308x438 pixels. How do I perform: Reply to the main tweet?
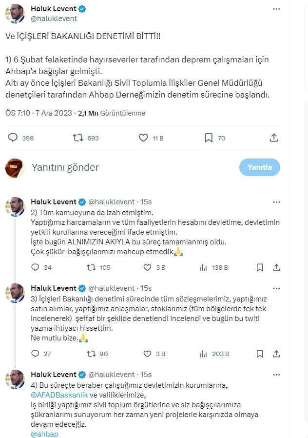click(14, 138)
